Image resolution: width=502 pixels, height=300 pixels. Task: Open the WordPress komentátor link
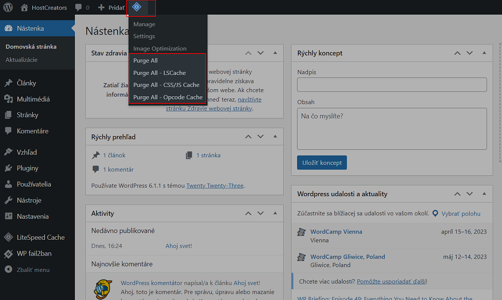pyautogui.click(x=151, y=283)
